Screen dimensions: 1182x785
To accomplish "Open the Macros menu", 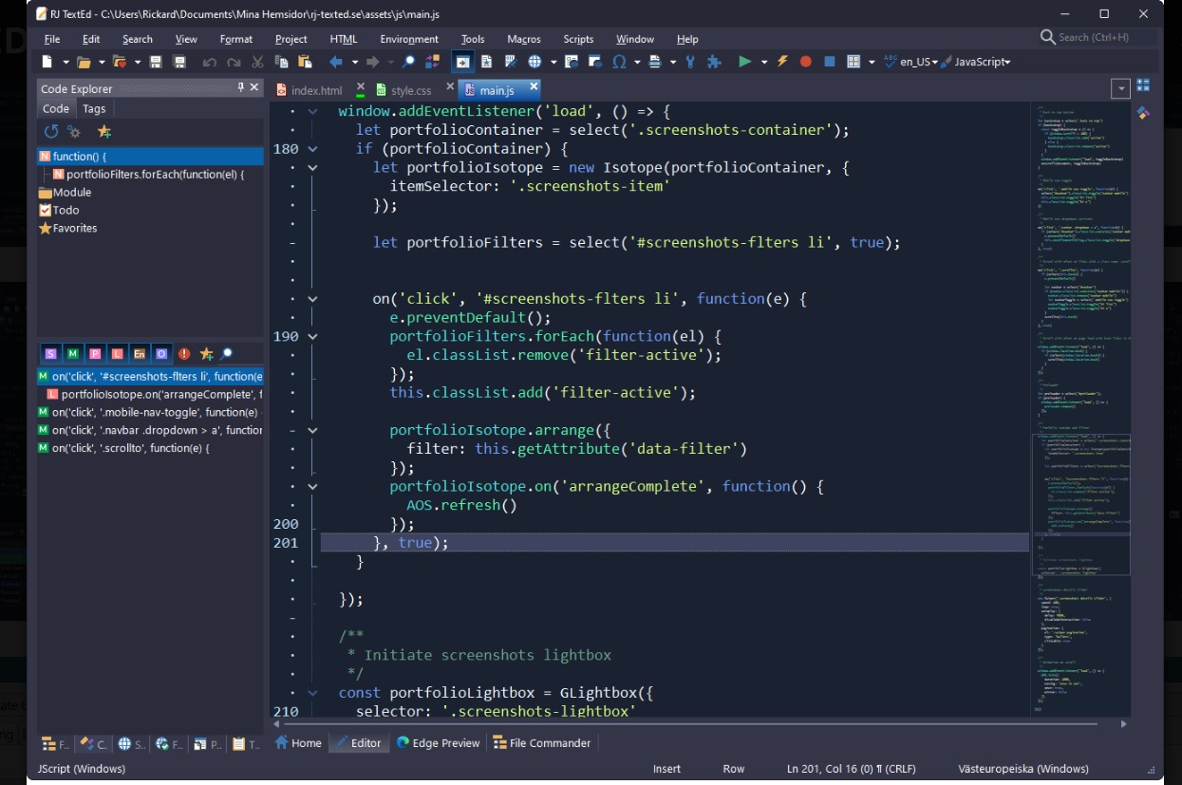I will point(523,39).
